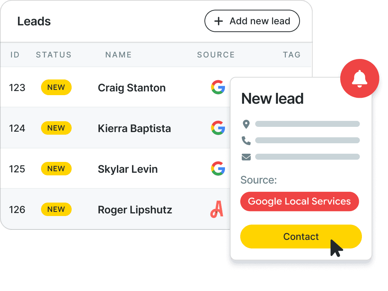
Task: Click the phone icon in New lead card
Action: 246,141
